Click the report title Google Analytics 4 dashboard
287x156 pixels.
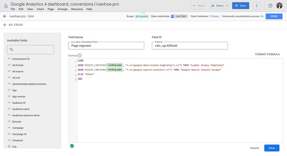click(x=65, y=4)
